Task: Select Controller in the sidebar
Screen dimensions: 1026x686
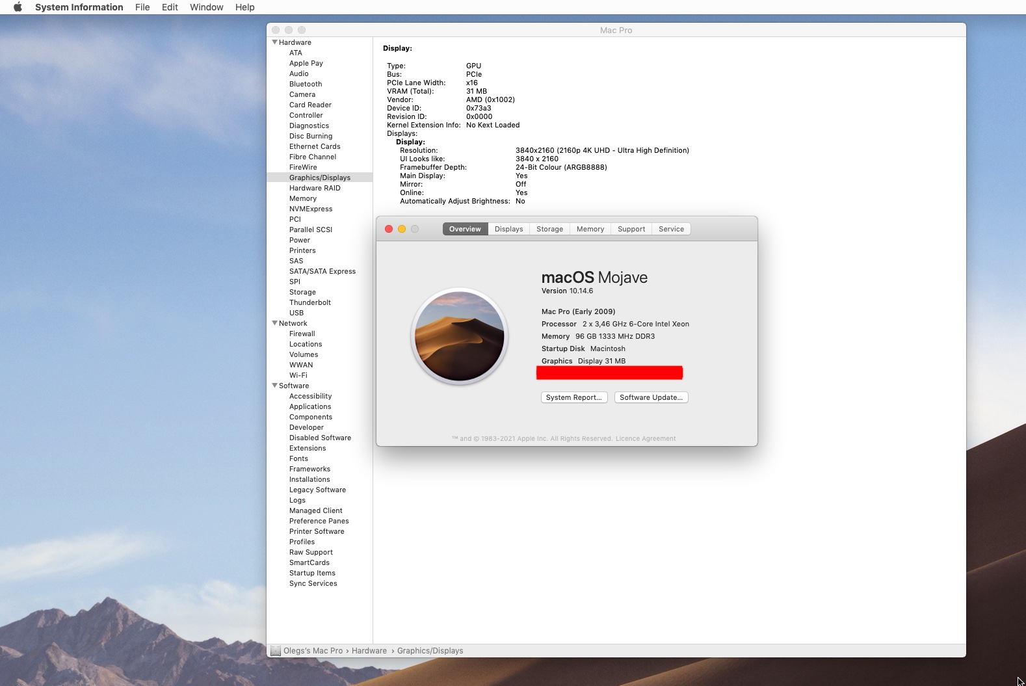Action: [x=306, y=115]
